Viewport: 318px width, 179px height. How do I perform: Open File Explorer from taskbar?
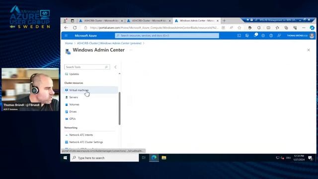[x=164, y=158]
